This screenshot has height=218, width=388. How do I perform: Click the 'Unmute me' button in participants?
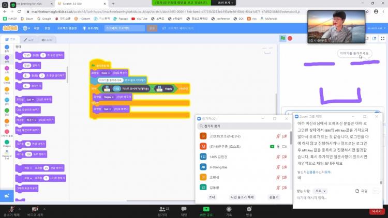point(241,197)
